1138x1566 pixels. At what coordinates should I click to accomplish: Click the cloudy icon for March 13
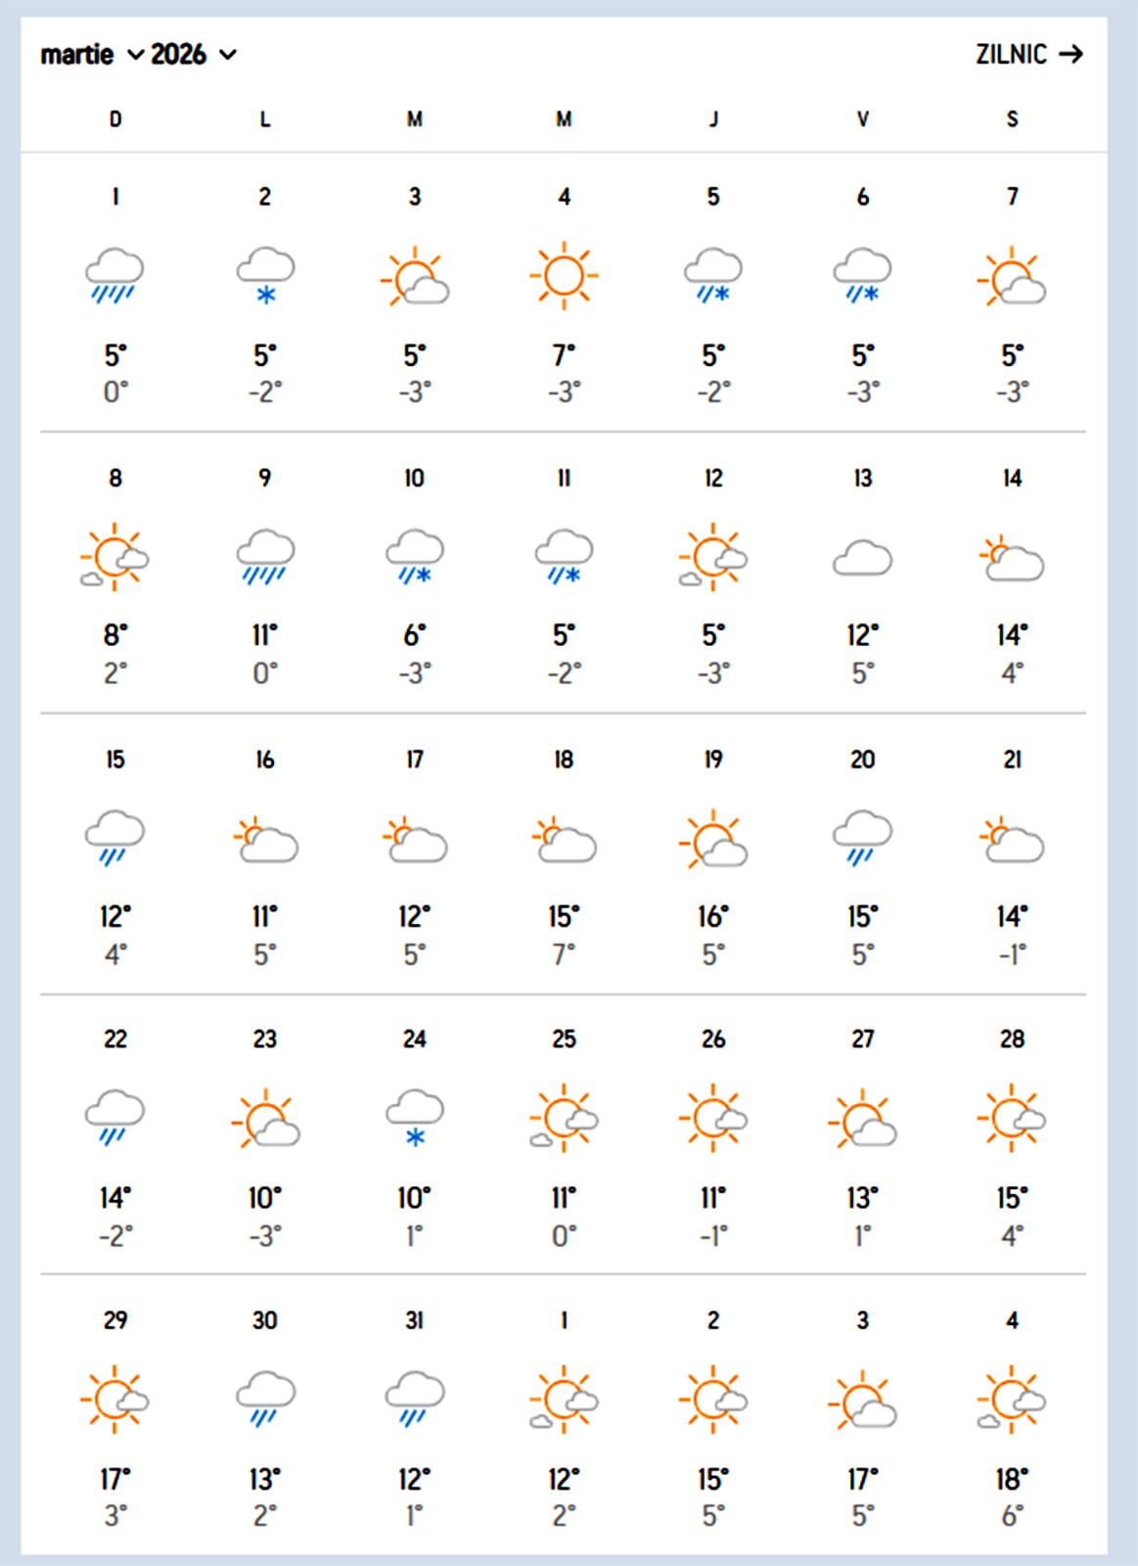pos(862,558)
